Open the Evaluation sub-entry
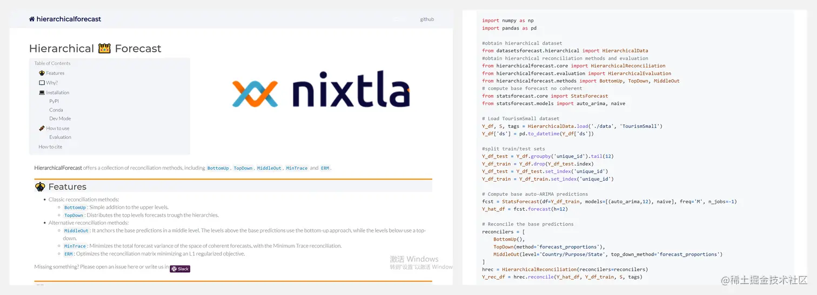This screenshot has height=295, width=817. [60, 137]
